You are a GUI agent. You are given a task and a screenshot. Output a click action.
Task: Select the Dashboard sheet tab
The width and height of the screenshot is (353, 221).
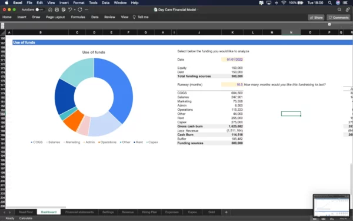pyautogui.click(x=49, y=212)
